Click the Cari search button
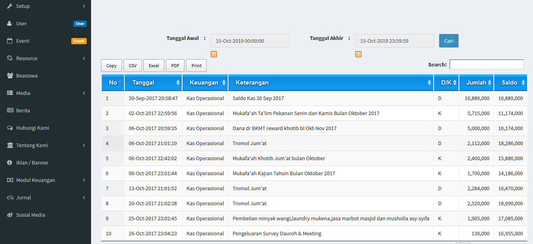 (449, 41)
